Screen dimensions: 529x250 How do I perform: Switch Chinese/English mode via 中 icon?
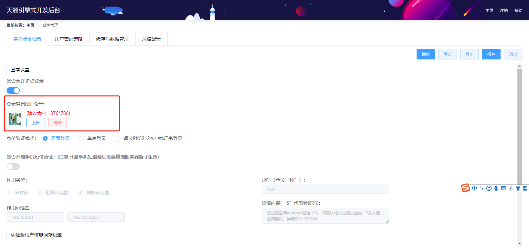tap(474, 188)
